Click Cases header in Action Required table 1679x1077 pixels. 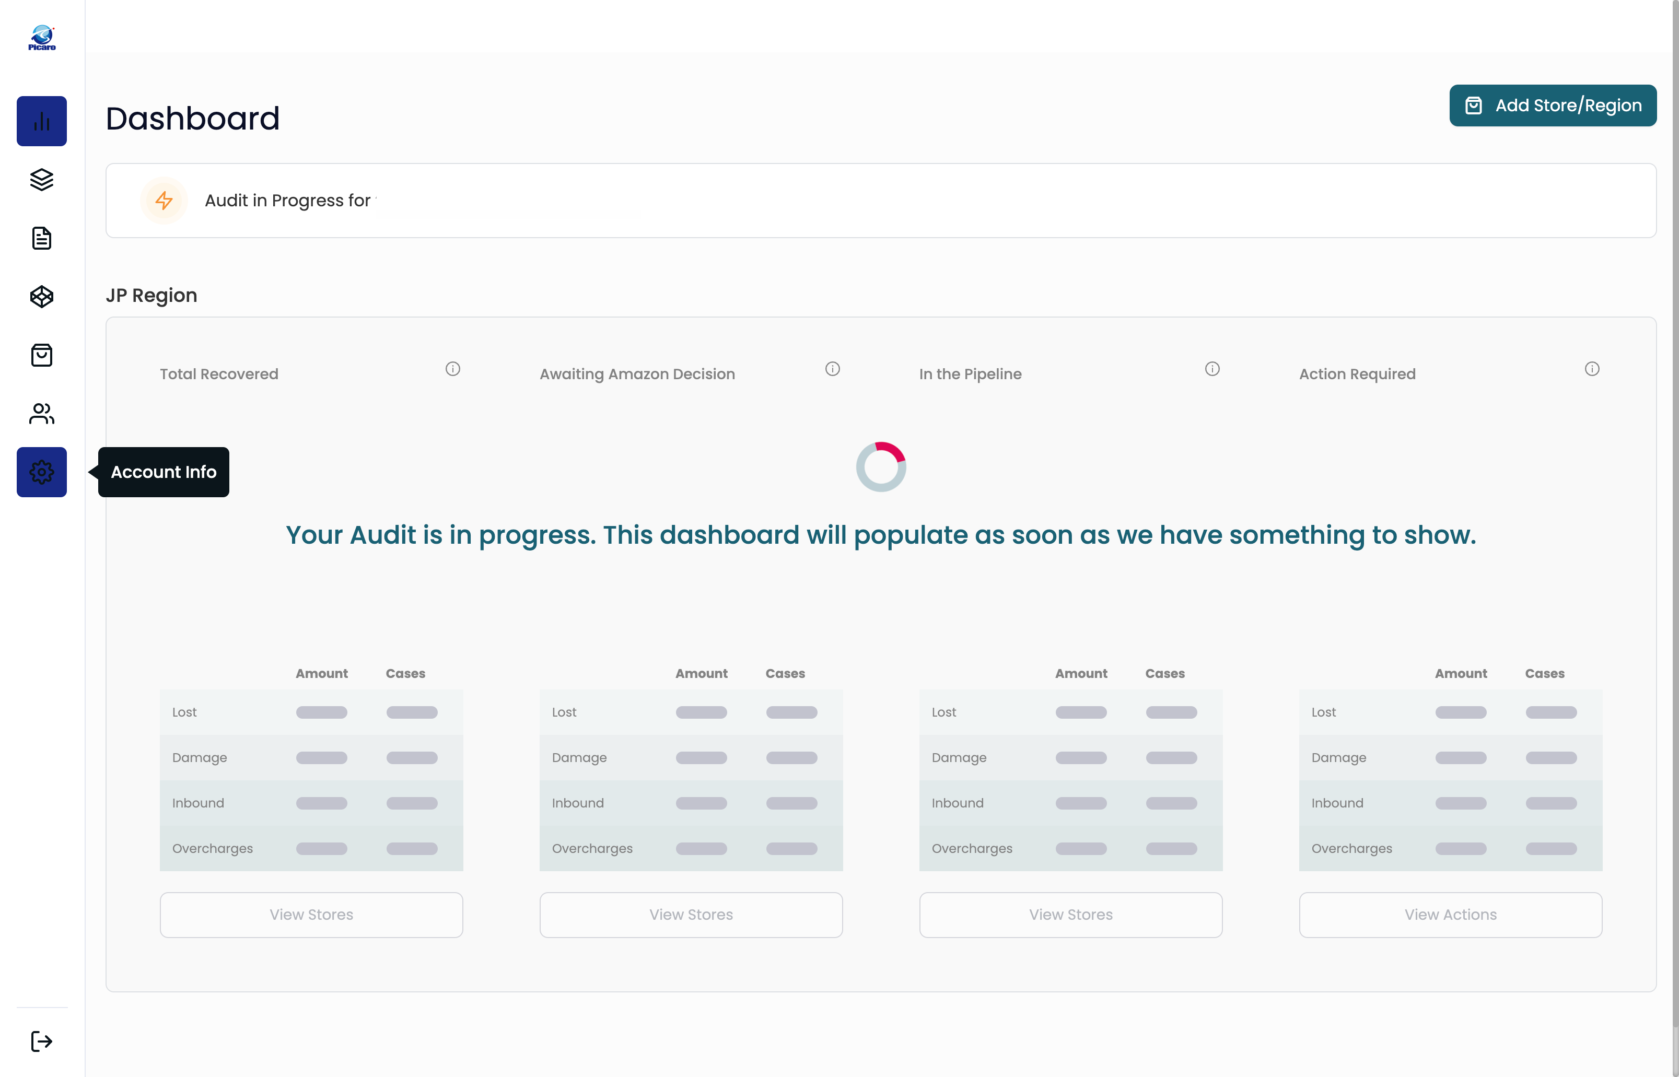(1545, 673)
